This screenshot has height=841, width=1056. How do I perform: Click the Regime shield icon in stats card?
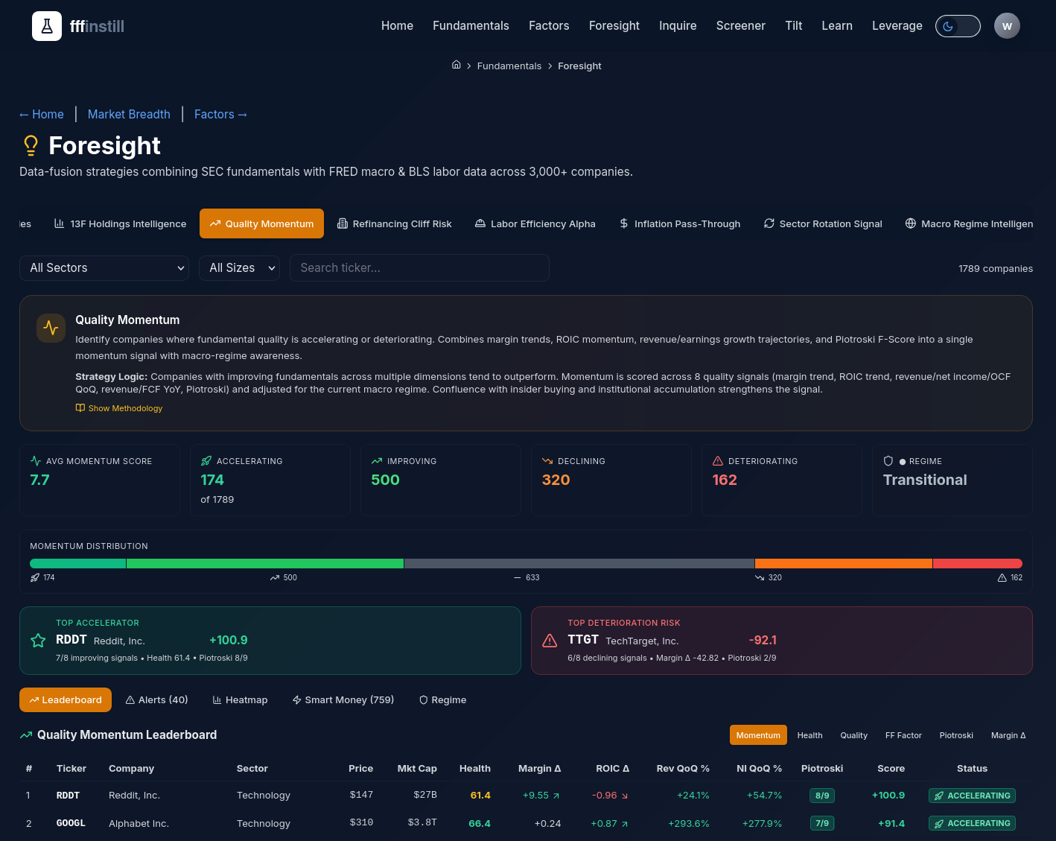[x=888, y=461]
